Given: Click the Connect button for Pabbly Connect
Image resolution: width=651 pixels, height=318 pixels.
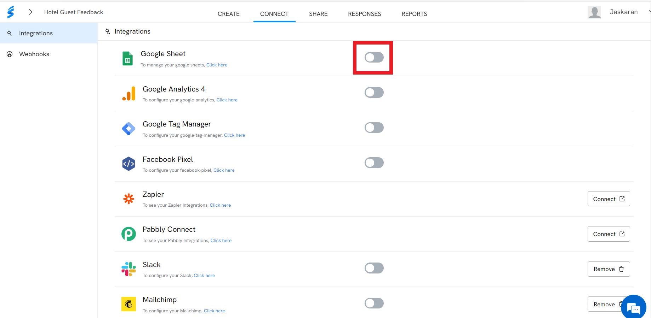Looking at the screenshot, I should (609, 234).
